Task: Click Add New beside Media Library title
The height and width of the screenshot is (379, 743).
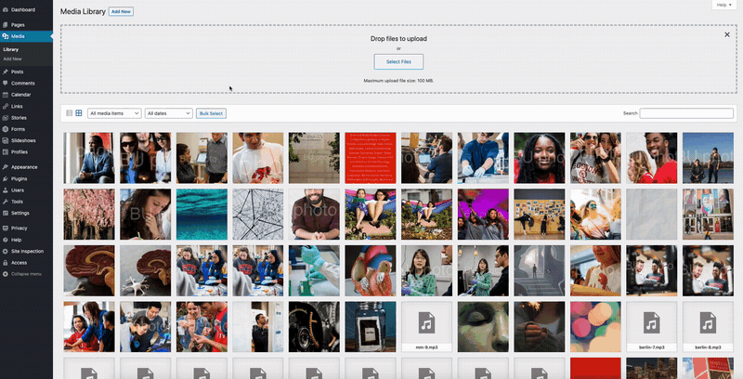Action: click(121, 11)
